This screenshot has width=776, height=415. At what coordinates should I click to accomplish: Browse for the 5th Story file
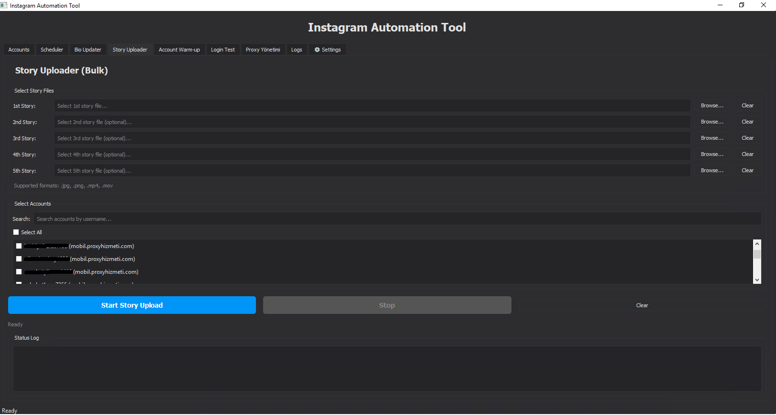click(x=712, y=170)
